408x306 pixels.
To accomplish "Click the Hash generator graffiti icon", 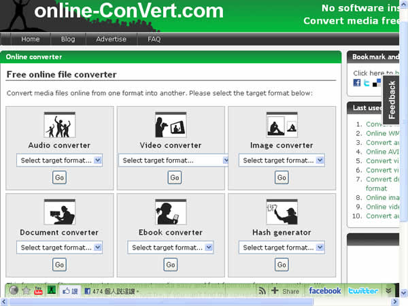I will click(x=282, y=212).
